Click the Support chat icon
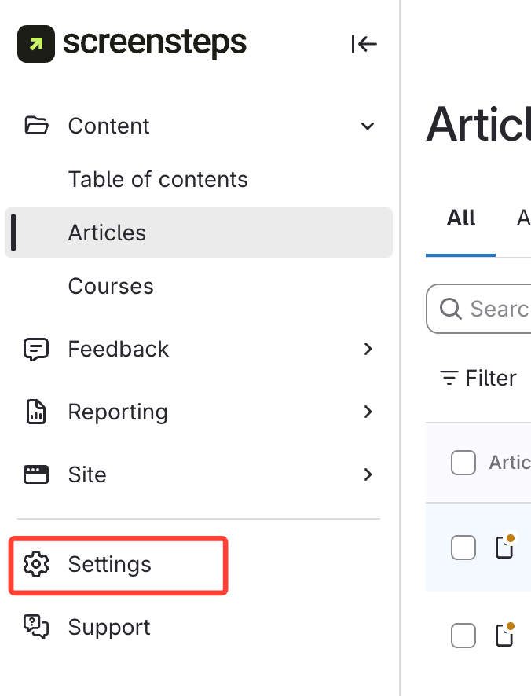531x696 pixels. (x=36, y=627)
